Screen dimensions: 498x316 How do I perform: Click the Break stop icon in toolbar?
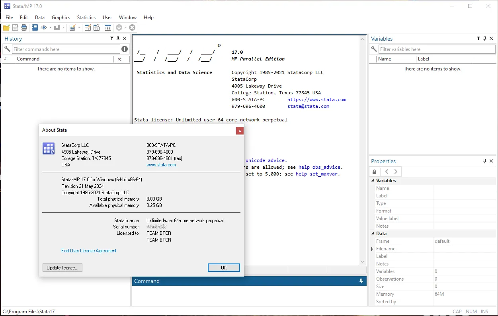[x=132, y=27]
